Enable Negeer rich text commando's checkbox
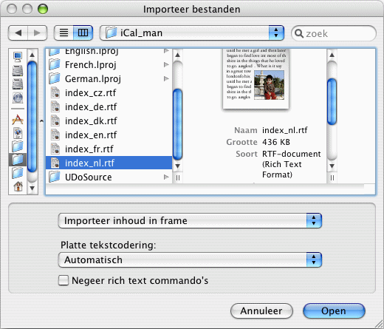This screenshot has height=329, width=384. [x=64, y=280]
